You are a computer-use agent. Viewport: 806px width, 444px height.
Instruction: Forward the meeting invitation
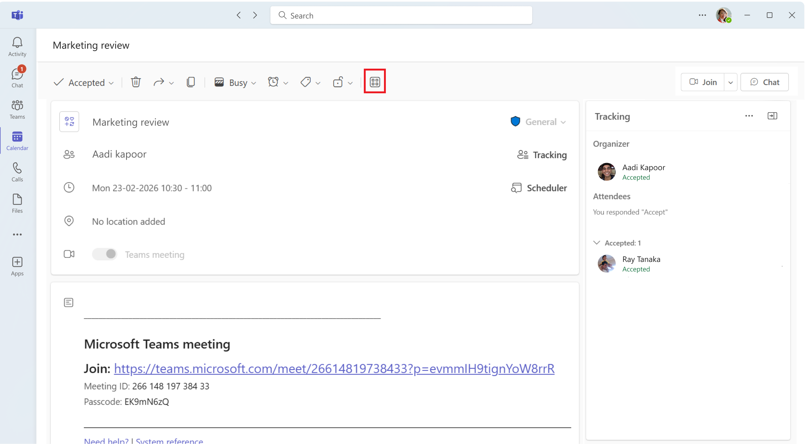click(x=159, y=82)
